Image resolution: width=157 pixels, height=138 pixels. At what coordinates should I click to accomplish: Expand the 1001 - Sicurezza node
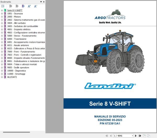click(2, 14)
